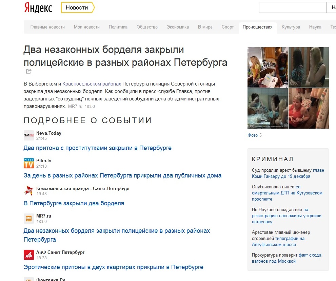This screenshot has height=281, width=336.
Task: Click the MR7.ru source icon
Action: point(29,219)
